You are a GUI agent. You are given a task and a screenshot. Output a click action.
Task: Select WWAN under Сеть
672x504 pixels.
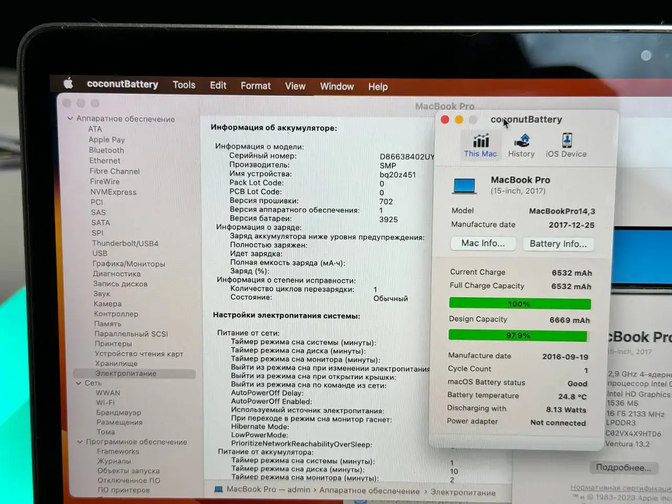108,393
